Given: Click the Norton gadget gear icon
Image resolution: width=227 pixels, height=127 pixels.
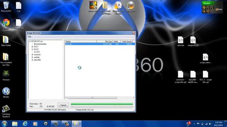Looking at the screenshot, I should pyautogui.click(x=208, y=7).
